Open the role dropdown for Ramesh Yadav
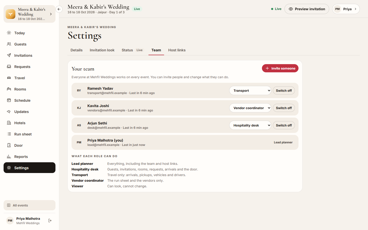This screenshot has height=230, width=368. coord(250,90)
